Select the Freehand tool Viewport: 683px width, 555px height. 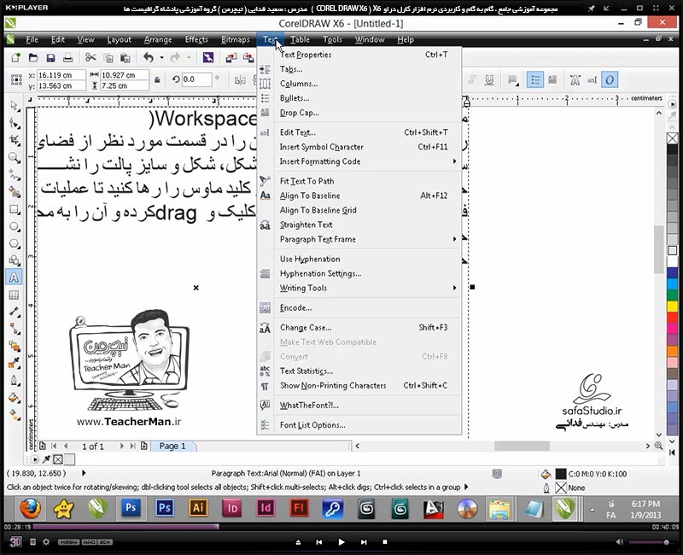[x=15, y=175]
